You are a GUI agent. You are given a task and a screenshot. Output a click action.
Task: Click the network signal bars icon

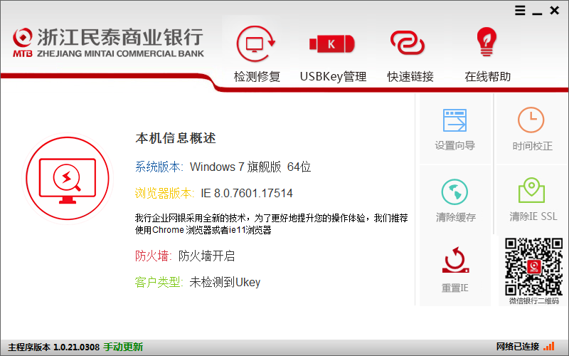(549, 346)
